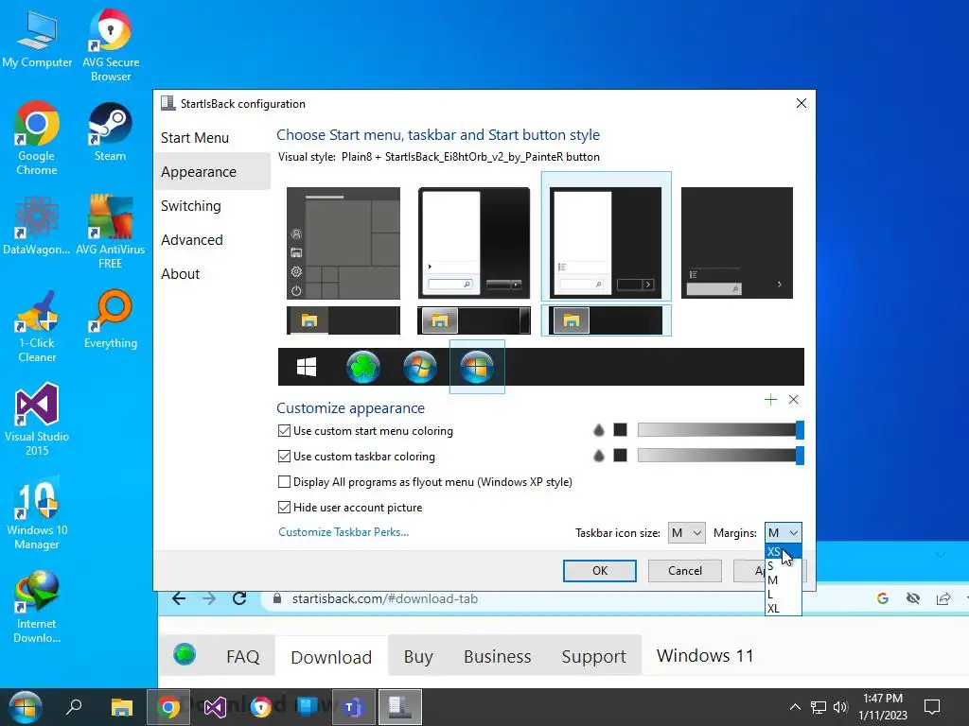
Task: Open Microsoft Teams taskbar icon
Action: point(354,707)
